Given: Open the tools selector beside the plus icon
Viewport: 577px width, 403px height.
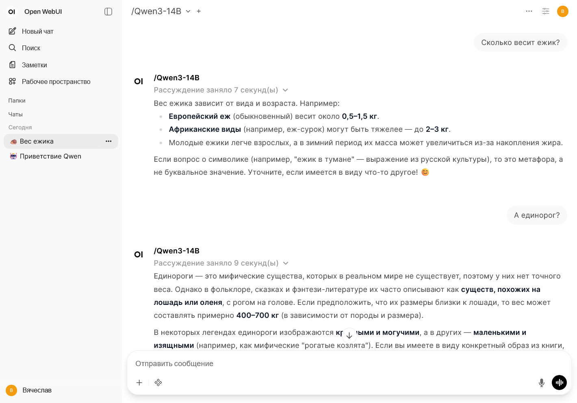Looking at the screenshot, I should (158, 382).
